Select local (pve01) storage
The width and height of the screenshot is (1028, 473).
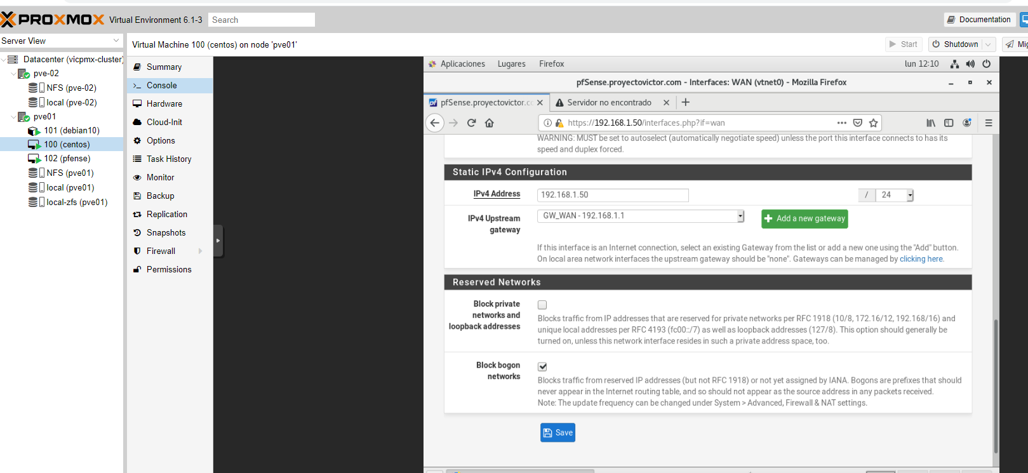coord(70,188)
